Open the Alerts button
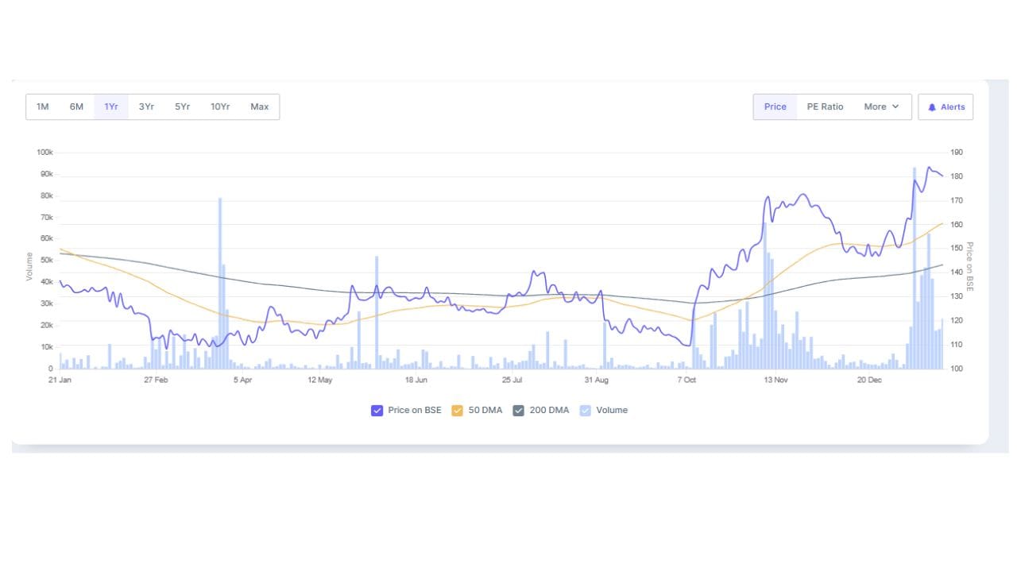 [945, 106]
